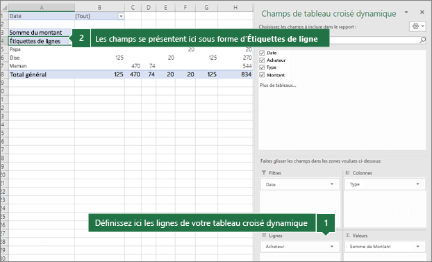The image size is (432, 262).
Task: Uncheck the Montant field checkbox
Action: coord(262,75)
